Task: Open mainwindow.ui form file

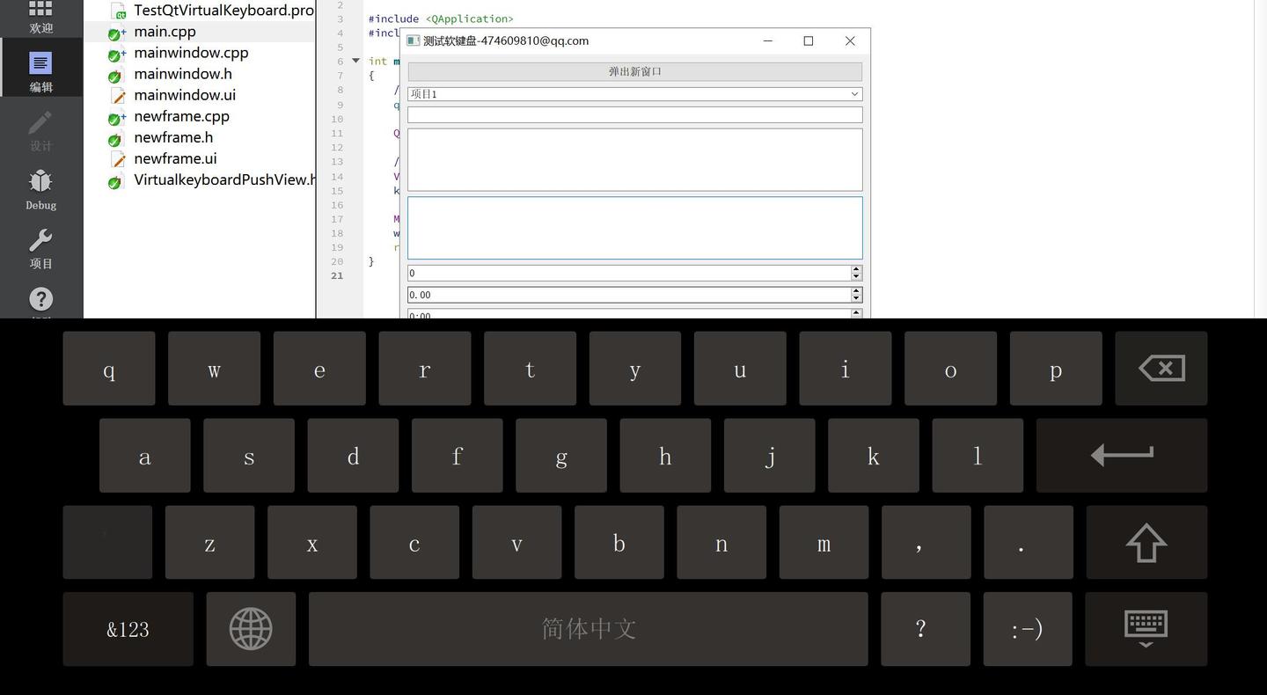Action: pyautogui.click(x=185, y=95)
